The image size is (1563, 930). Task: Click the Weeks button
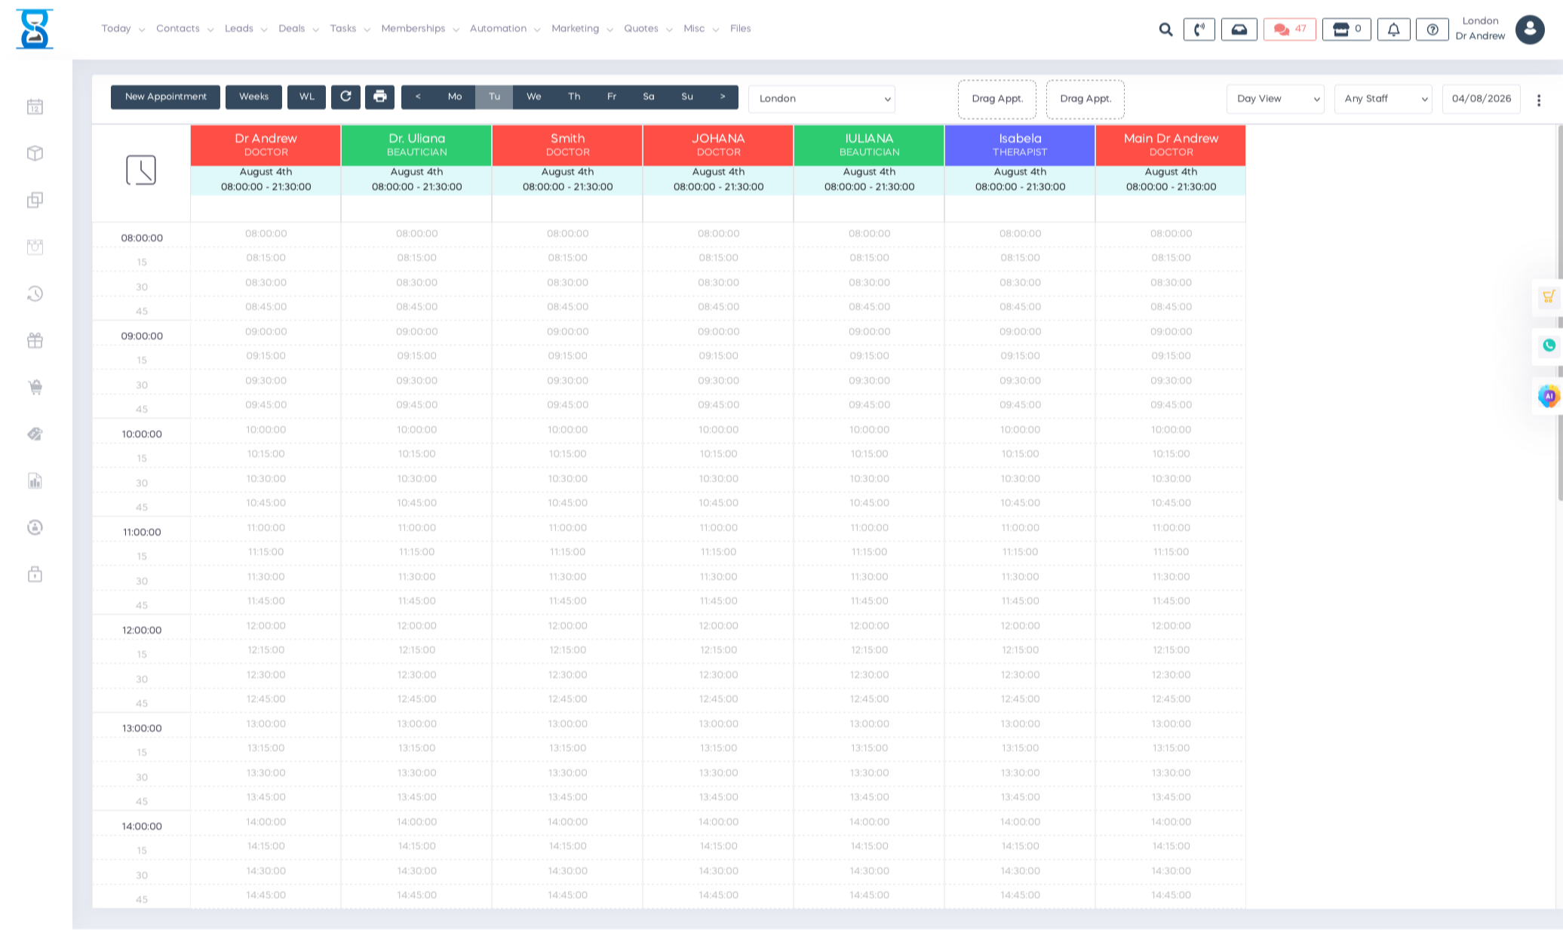(x=253, y=97)
